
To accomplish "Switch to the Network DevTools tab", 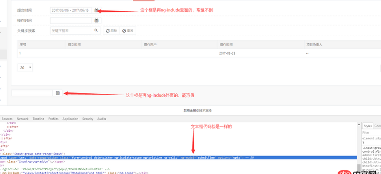I will pyautogui.click(x=22, y=119).
